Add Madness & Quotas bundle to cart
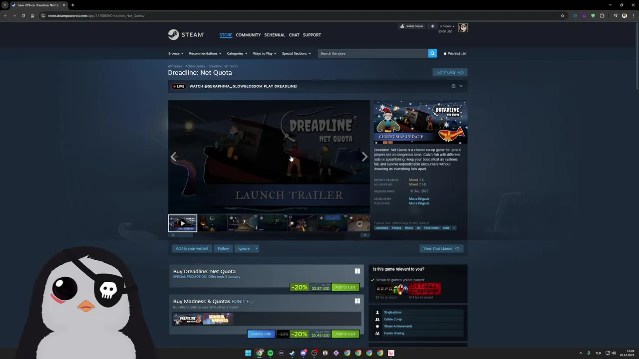639x359 pixels. coord(345,334)
